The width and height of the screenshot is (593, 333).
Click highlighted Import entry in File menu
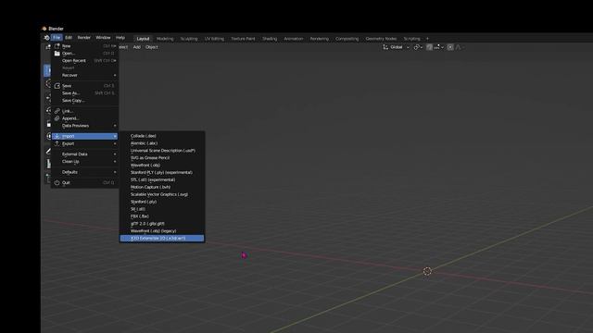pyautogui.click(x=84, y=136)
